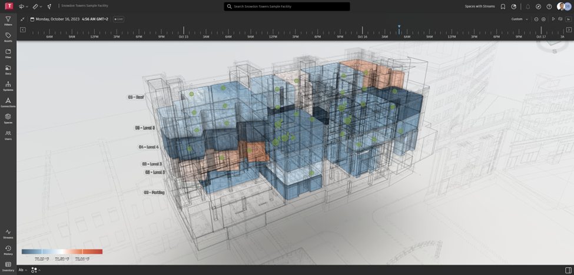Toggle timeline loop playback
The height and width of the screenshot is (275, 574).
tap(560, 19)
